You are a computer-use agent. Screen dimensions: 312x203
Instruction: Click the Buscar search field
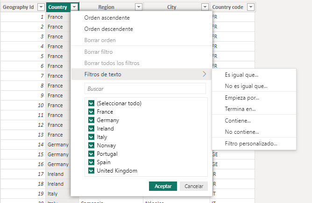tap(145, 88)
